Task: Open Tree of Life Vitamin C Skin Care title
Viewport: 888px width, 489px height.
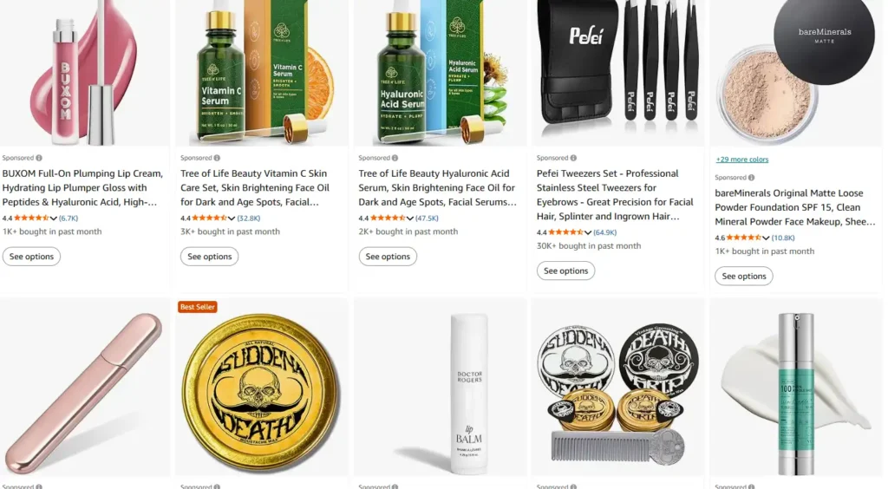Action: (255, 188)
